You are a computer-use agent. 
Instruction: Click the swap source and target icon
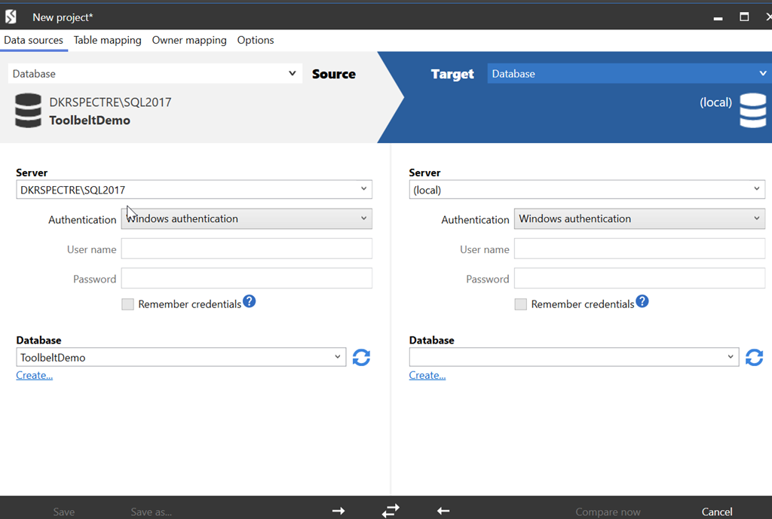(391, 511)
